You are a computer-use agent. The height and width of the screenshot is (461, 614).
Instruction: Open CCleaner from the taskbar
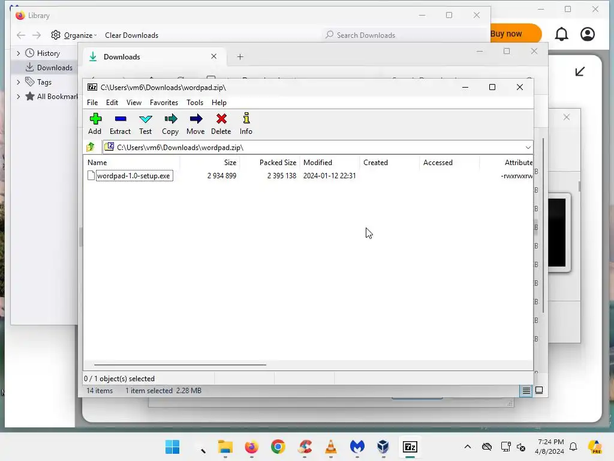click(305, 447)
